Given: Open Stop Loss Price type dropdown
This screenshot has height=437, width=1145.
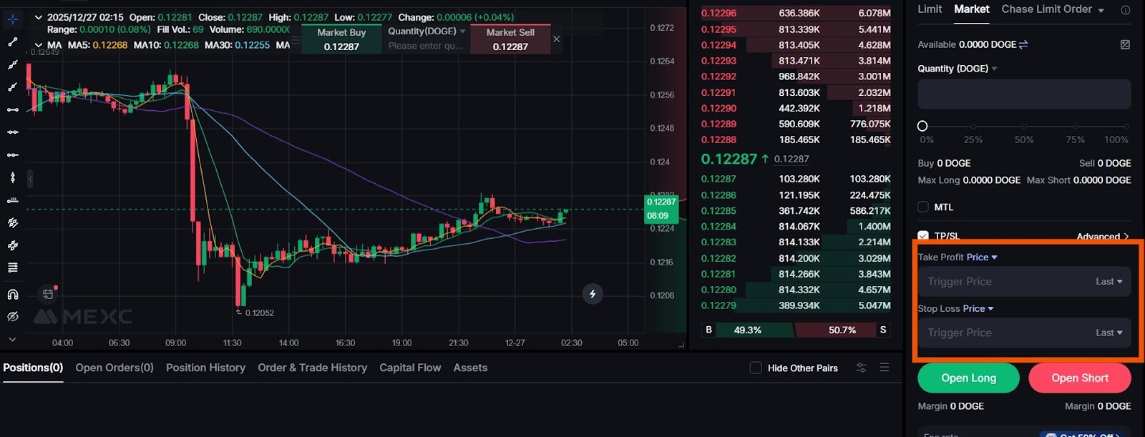Looking at the screenshot, I should tap(978, 309).
